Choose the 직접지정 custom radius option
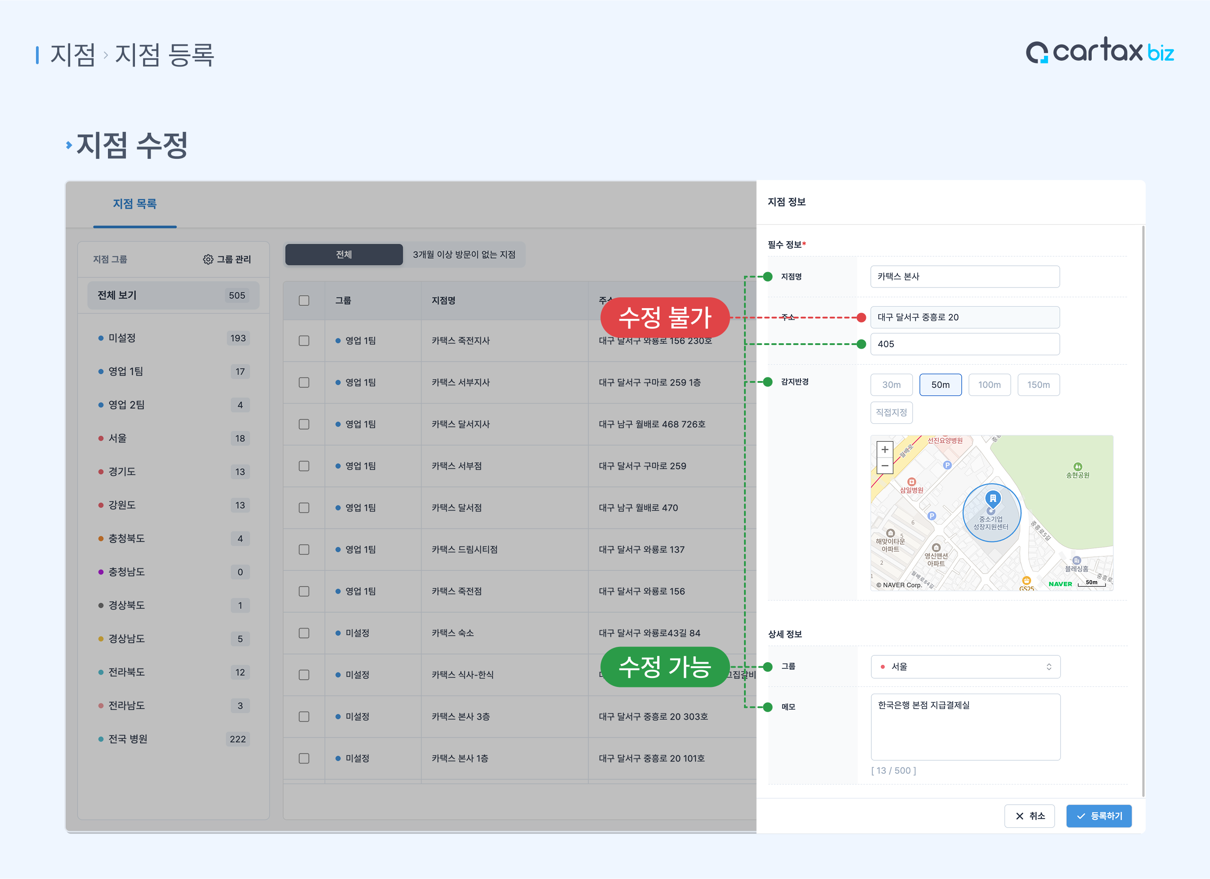Viewport: 1210px width, 879px height. 891,413
